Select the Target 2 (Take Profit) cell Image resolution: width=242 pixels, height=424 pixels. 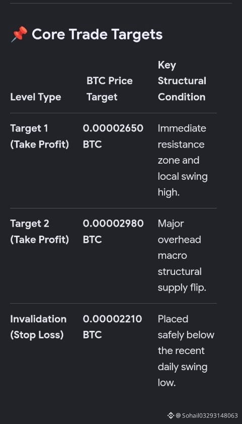[40, 232]
